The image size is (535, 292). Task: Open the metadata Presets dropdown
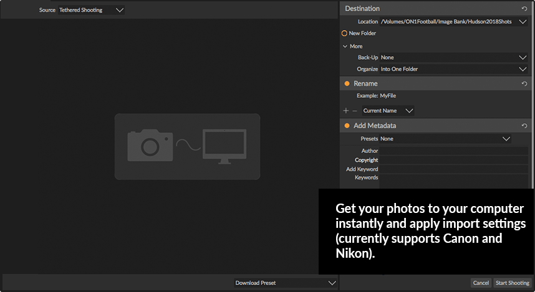click(445, 139)
